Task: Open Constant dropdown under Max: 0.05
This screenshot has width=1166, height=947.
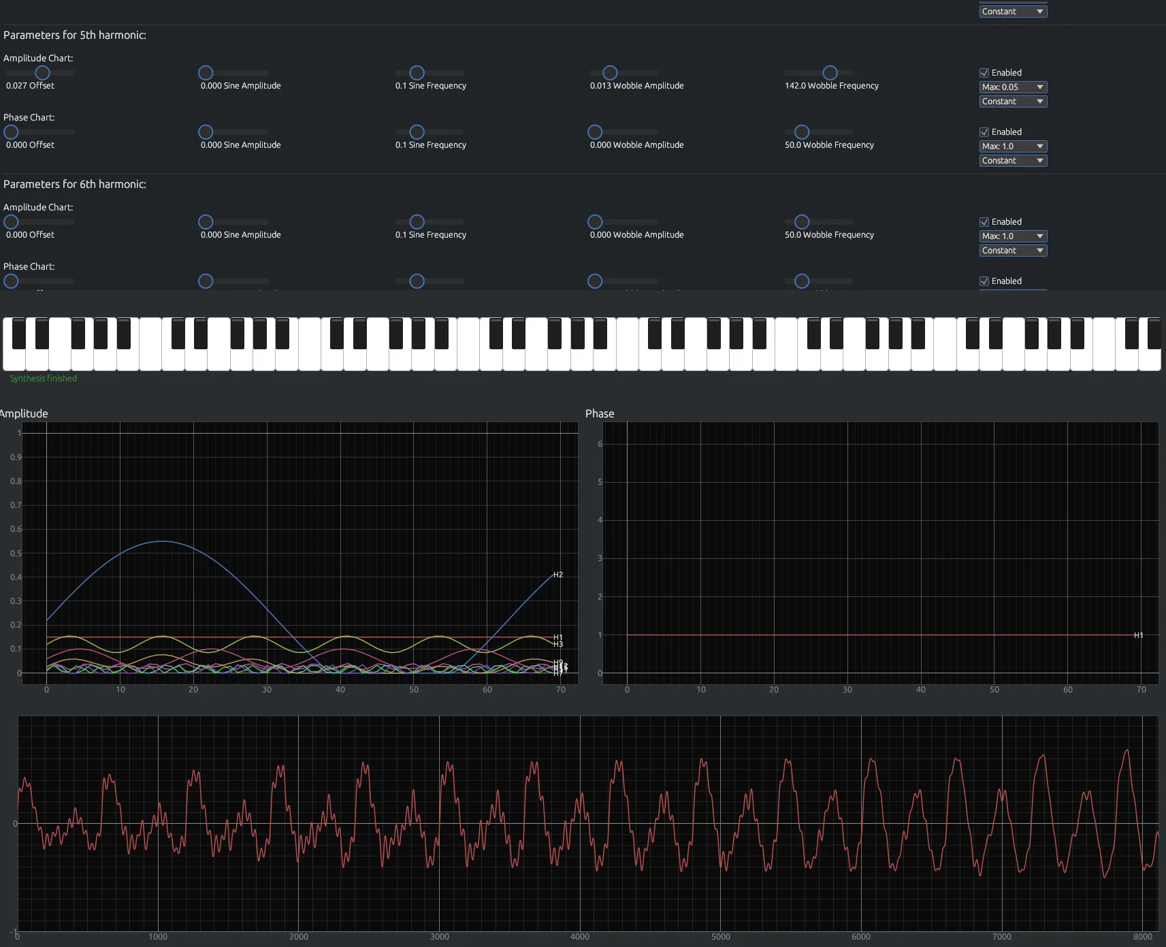Action: click(1013, 101)
